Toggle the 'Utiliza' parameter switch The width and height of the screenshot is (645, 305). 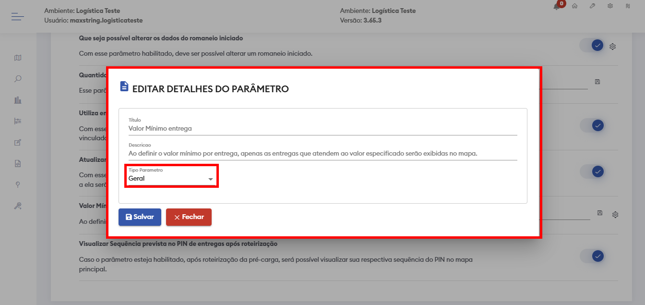(x=592, y=126)
